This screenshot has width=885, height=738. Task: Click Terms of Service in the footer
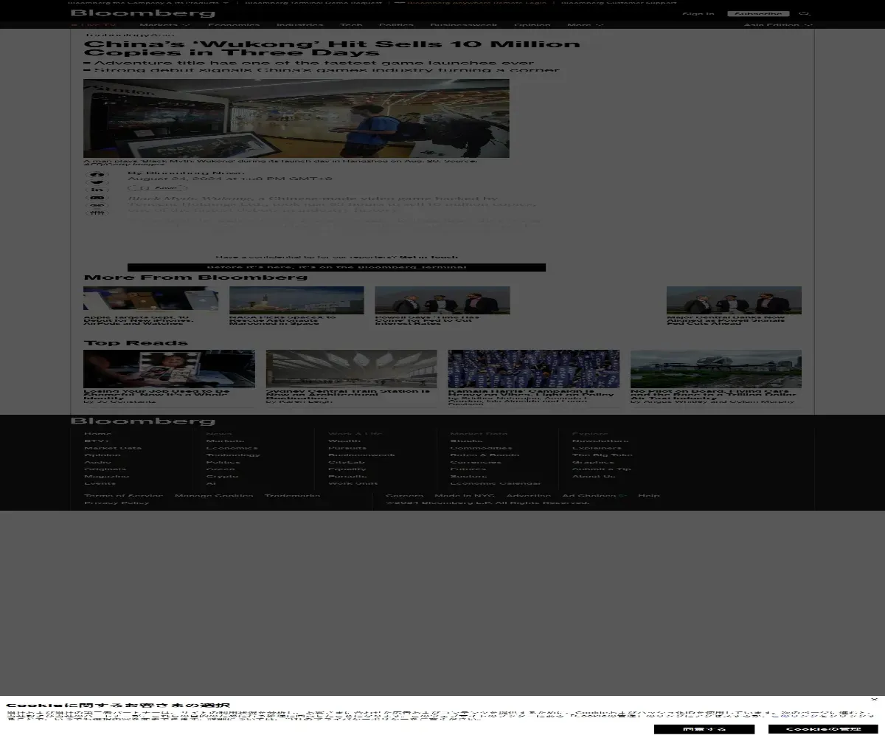tap(124, 496)
